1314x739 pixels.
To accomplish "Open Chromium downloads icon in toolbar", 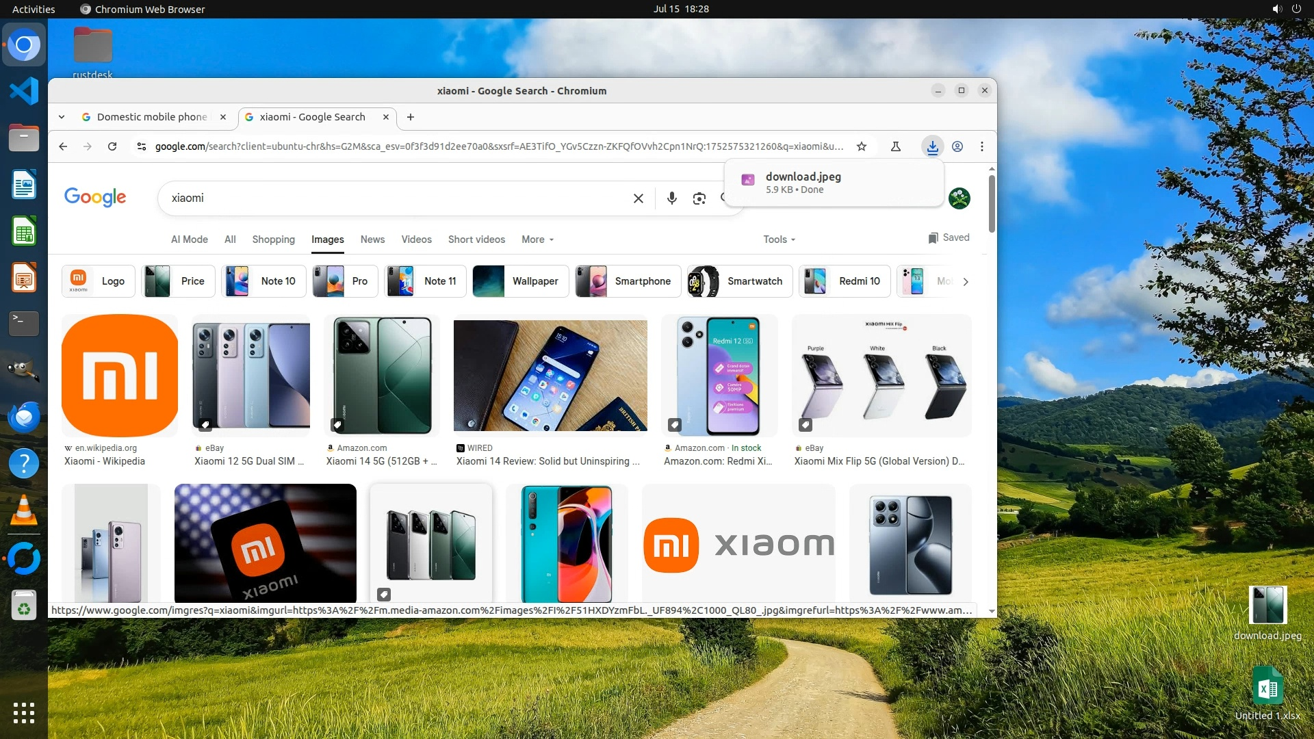I will point(932,146).
